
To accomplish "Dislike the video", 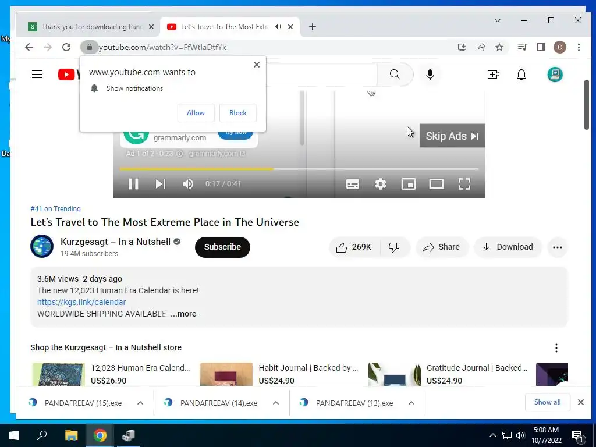I will (x=394, y=247).
